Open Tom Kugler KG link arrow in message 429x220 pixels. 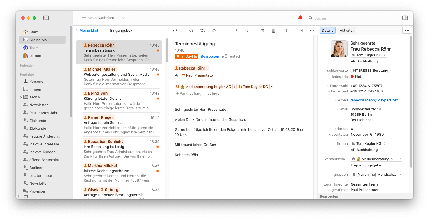pyautogui.click(x=271, y=87)
